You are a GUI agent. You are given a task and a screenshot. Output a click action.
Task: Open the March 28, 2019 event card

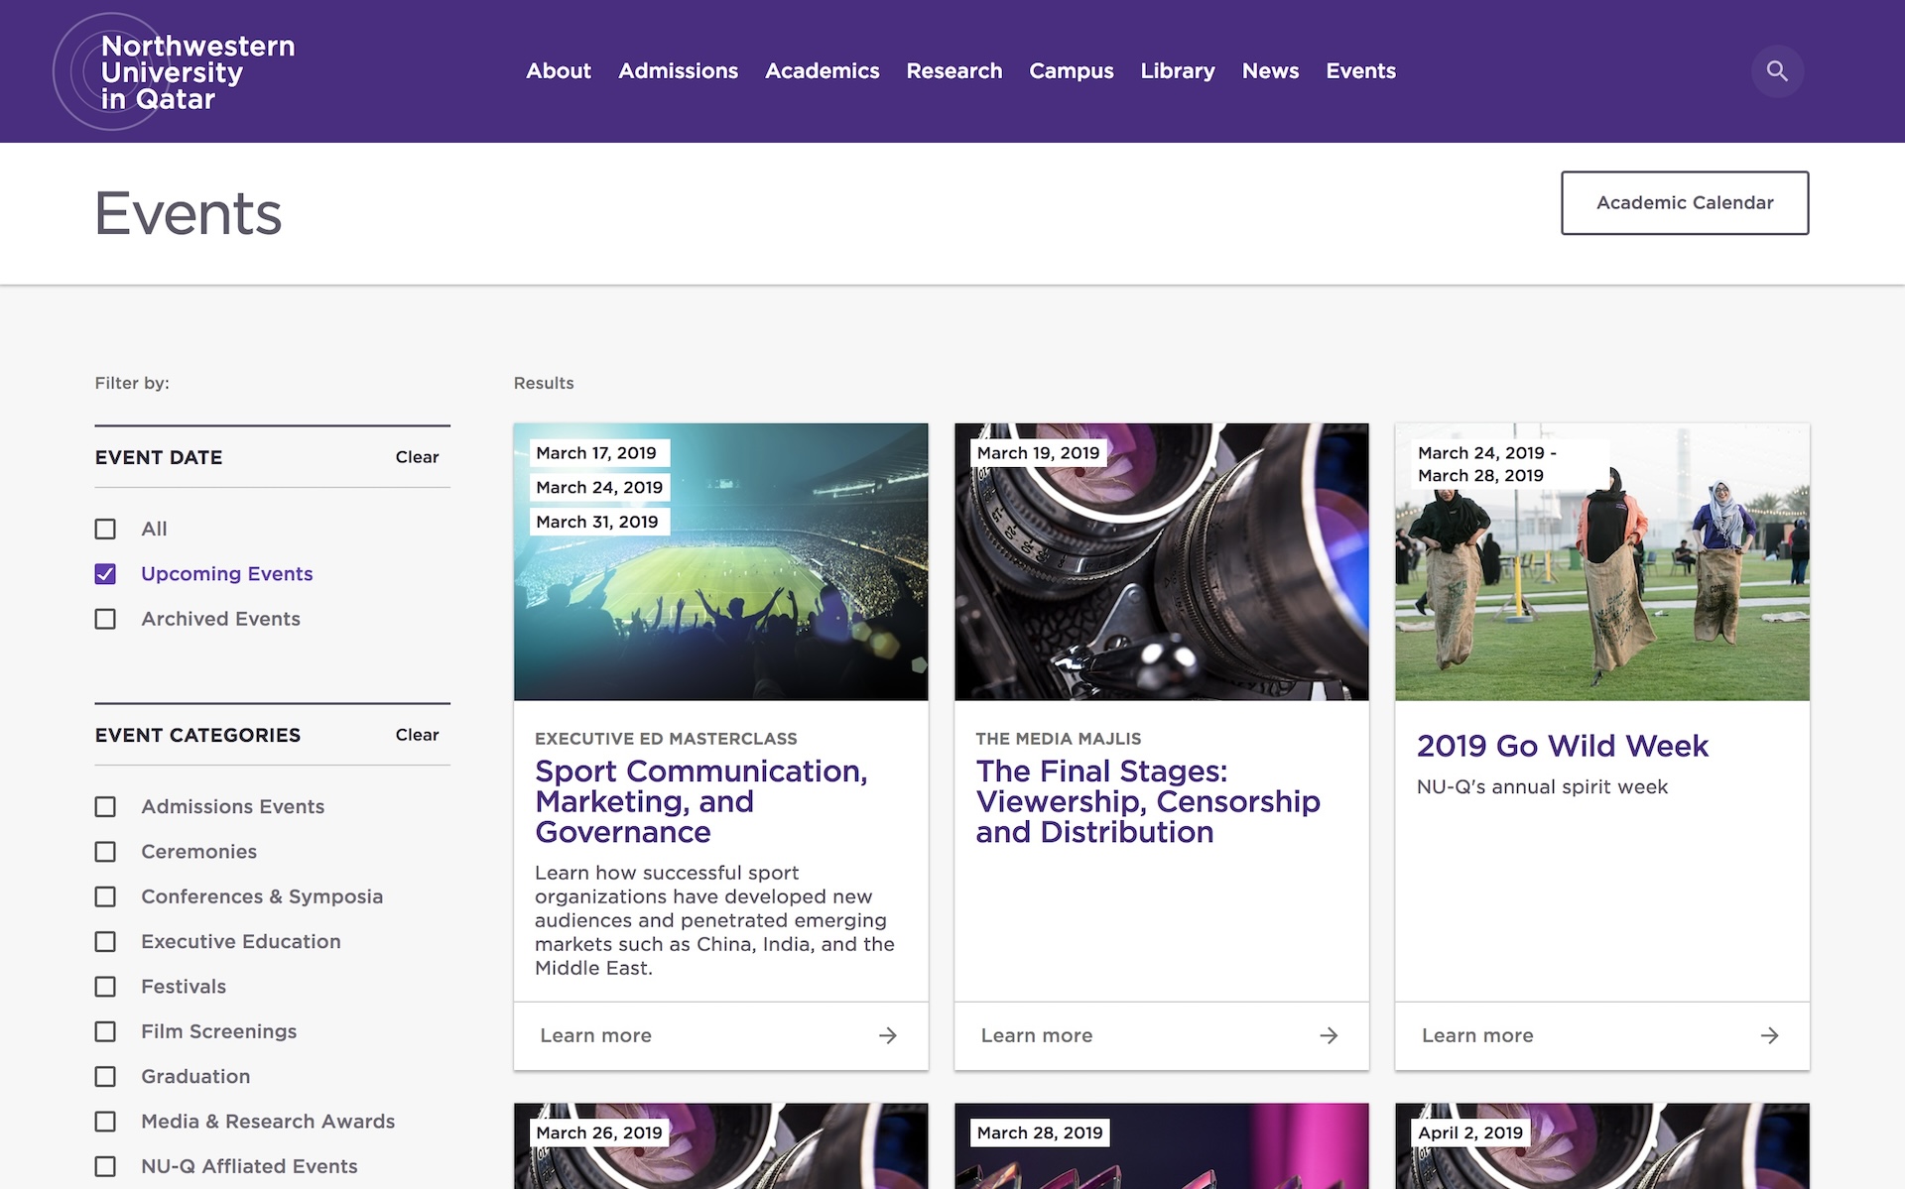coord(1161,1145)
